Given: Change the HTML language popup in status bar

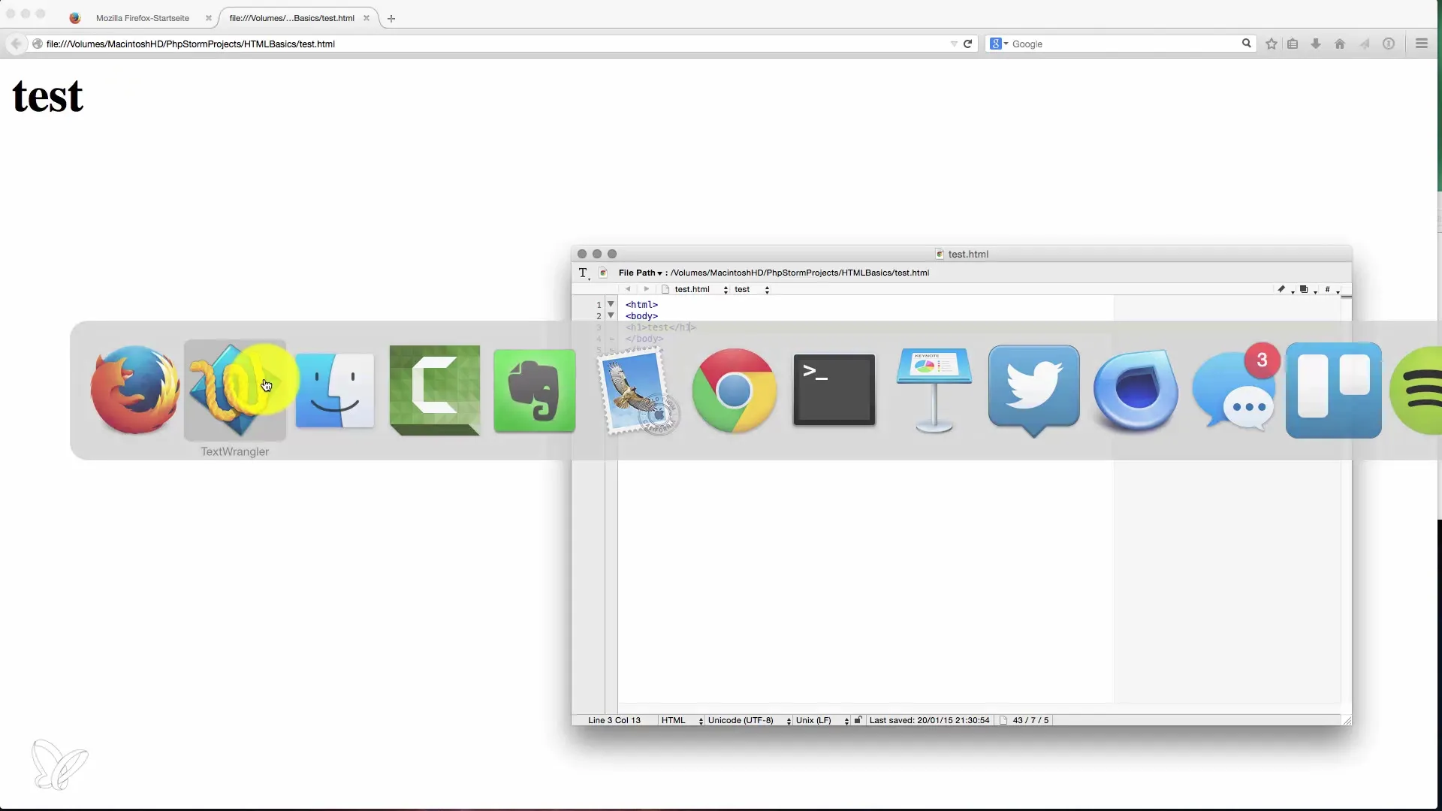Looking at the screenshot, I should 682,720.
